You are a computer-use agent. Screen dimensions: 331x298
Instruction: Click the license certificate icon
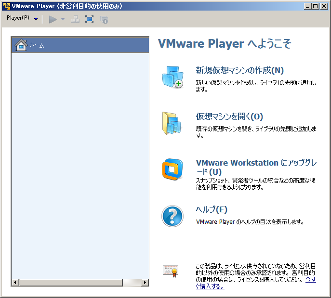171,271
